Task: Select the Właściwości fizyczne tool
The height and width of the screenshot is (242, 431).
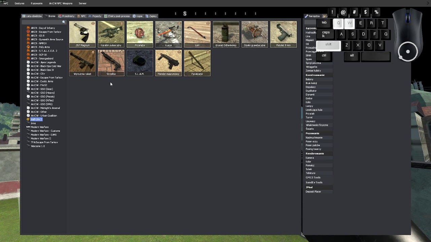Action: click(318, 125)
